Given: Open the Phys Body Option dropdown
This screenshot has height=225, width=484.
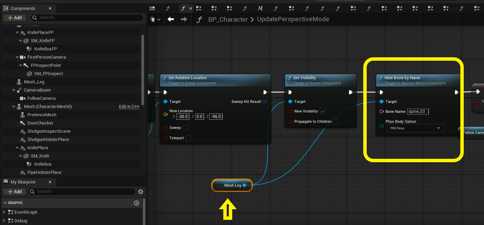Looking at the screenshot, I should 415,128.
